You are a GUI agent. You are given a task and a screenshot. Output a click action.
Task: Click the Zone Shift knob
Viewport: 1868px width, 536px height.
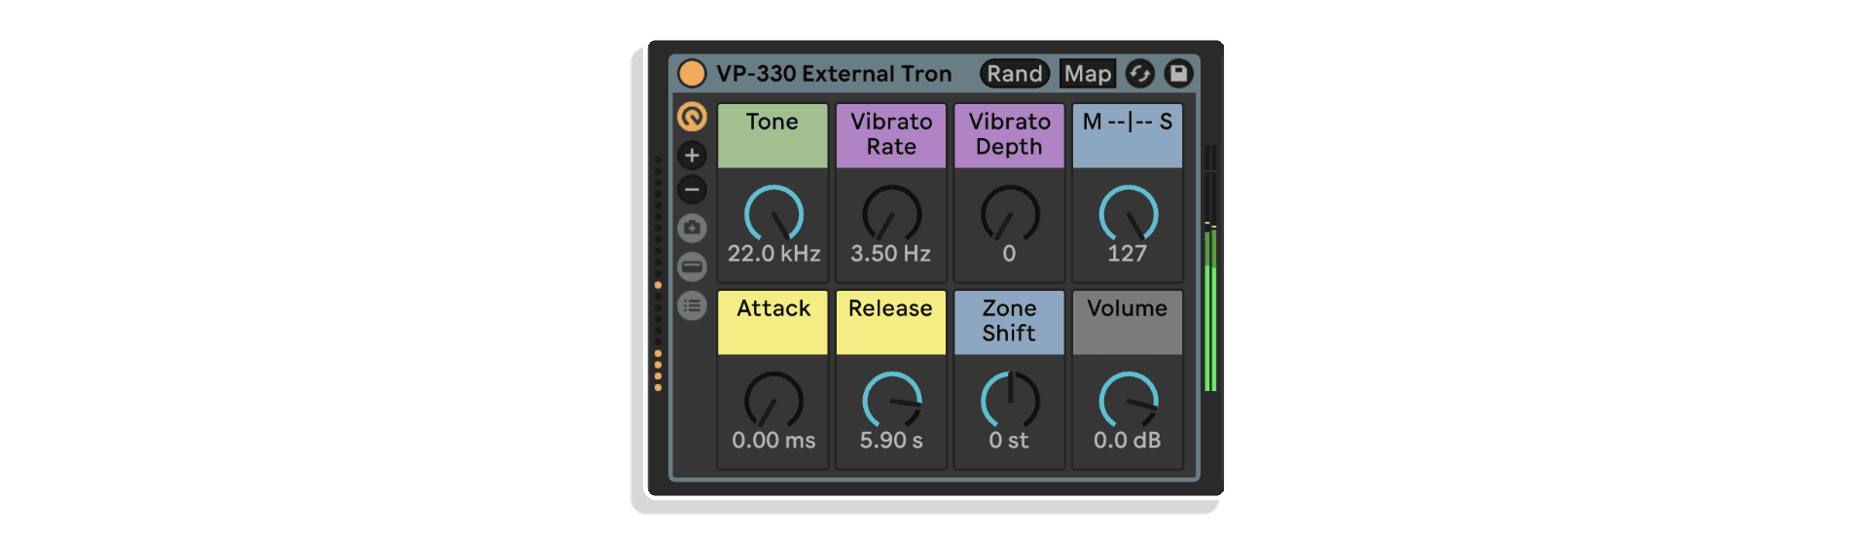click(1010, 400)
